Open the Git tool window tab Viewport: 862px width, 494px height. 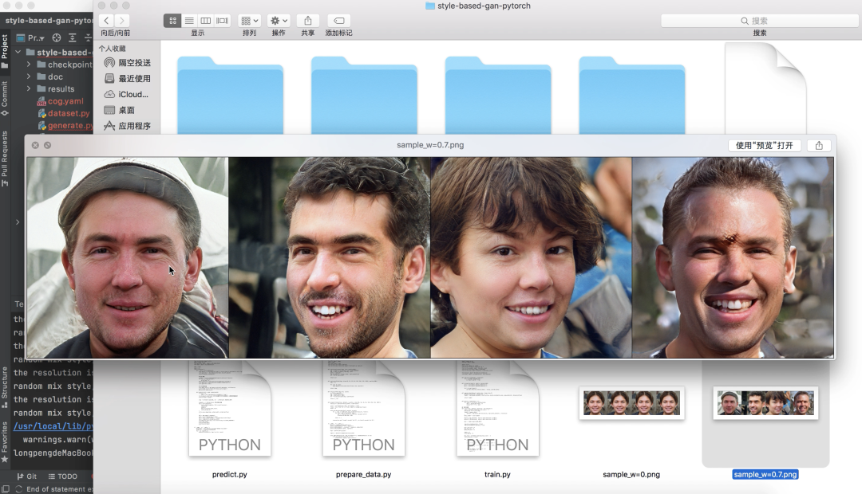tap(26, 476)
